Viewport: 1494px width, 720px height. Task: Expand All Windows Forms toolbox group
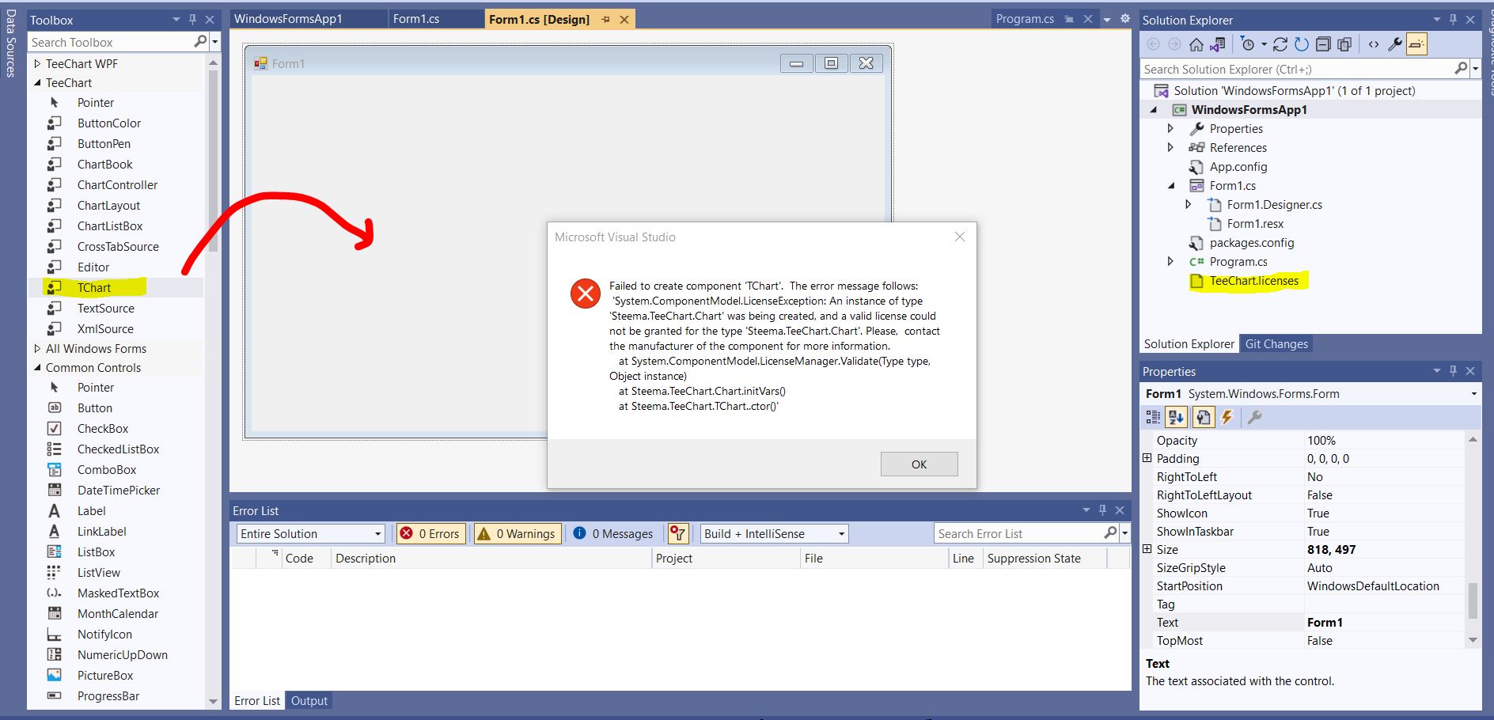[37, 348]
